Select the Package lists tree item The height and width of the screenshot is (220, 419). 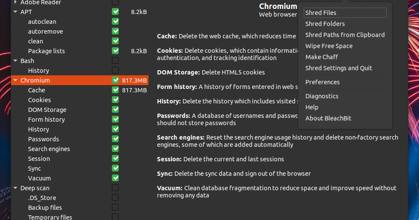pos(46,51)
